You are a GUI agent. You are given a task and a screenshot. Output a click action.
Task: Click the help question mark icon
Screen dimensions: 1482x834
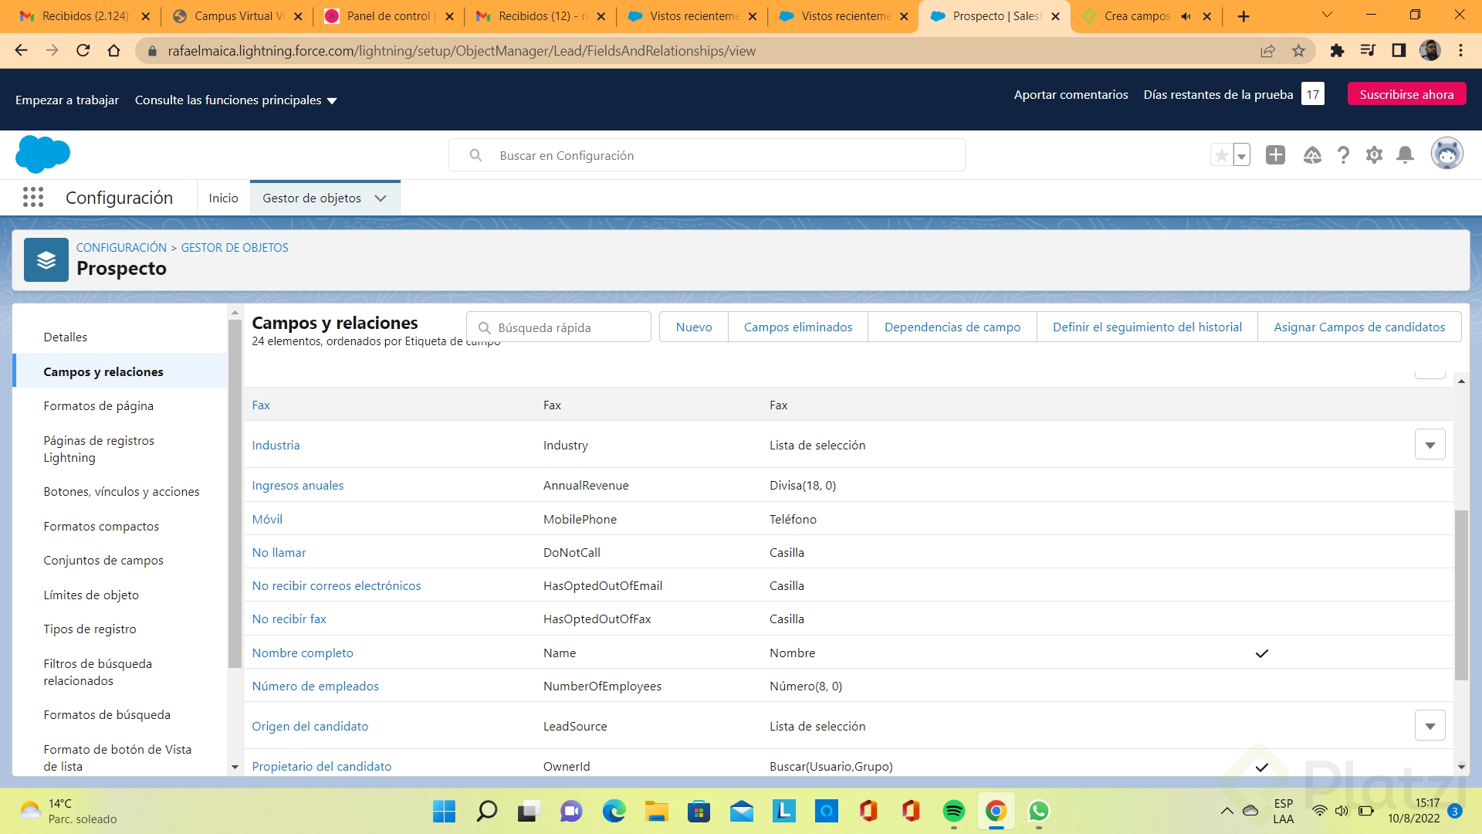[1343, 155]
